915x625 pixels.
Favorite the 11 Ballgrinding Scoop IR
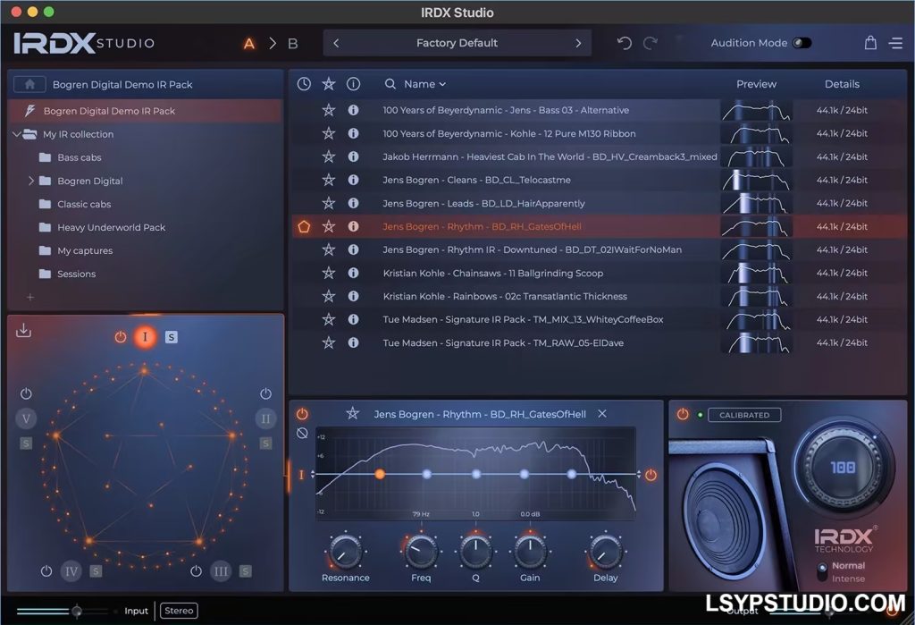329,273
